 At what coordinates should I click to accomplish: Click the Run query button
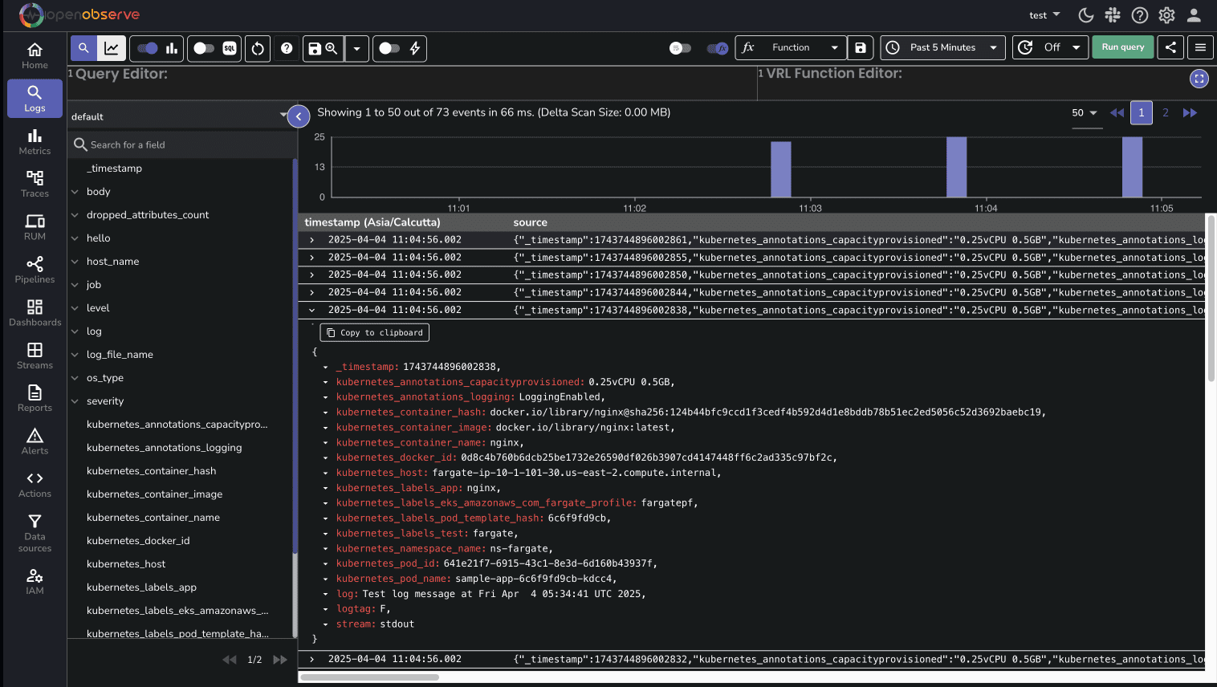coord(1122,47)
